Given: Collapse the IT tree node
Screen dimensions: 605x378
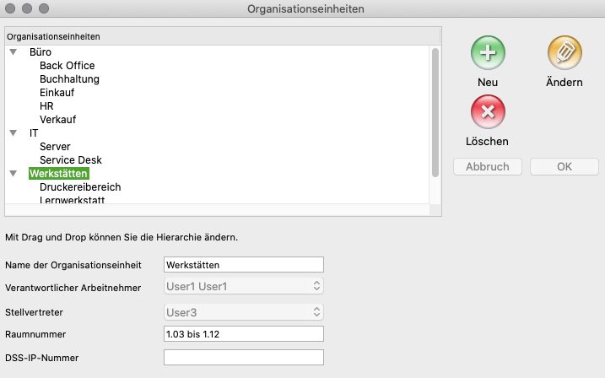Looking at the screenshot, I should [14, 133].
